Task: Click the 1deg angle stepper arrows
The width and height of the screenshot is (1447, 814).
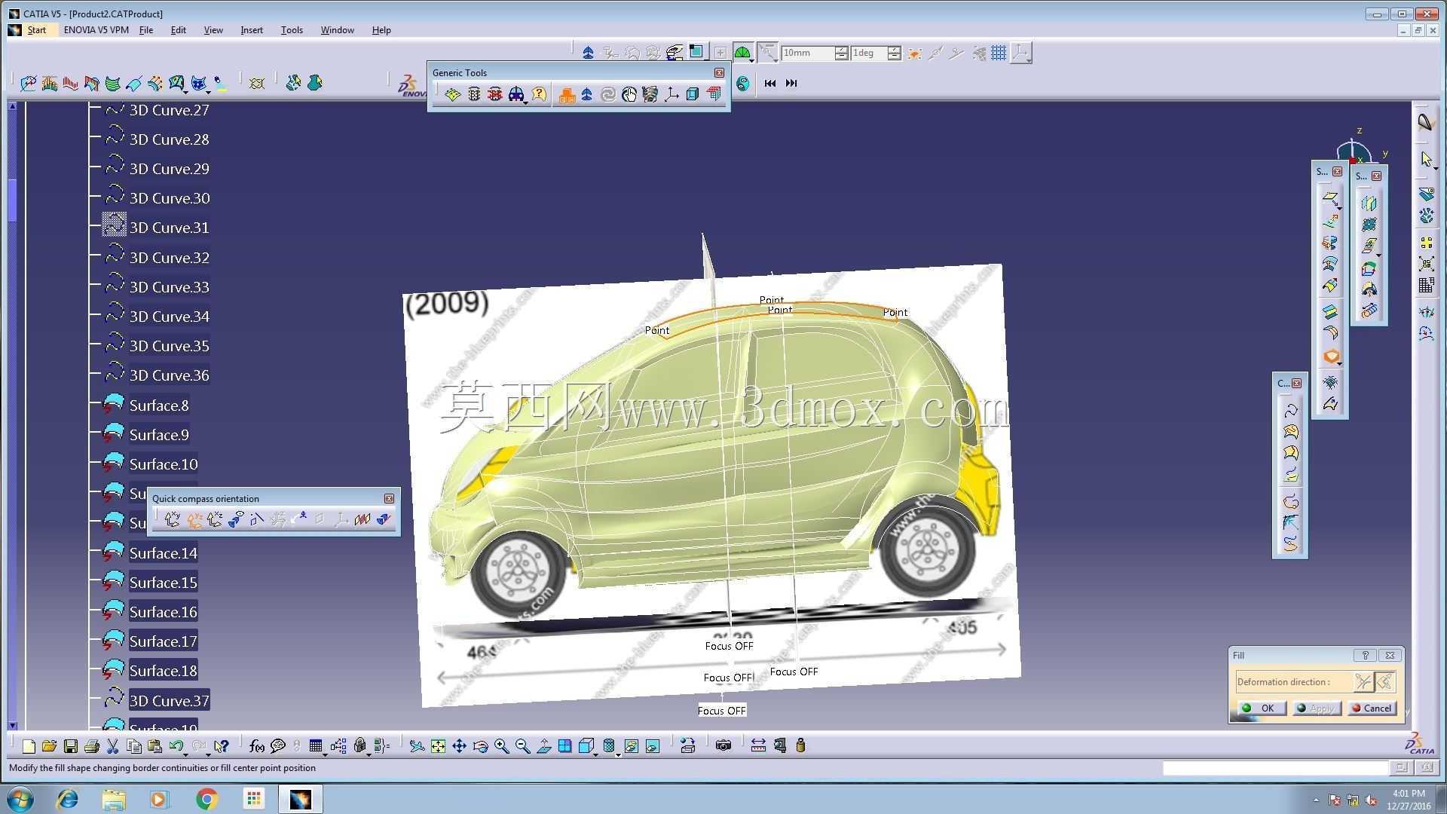Action: point(894,53)
